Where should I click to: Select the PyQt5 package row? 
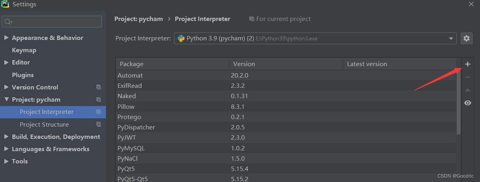pyautogui.click(x=286, y=169)
